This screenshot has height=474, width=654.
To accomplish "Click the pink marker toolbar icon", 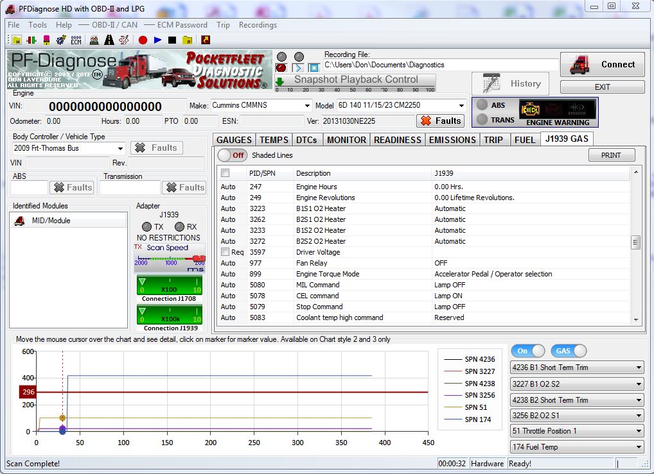I will click(x=46, y=40).
